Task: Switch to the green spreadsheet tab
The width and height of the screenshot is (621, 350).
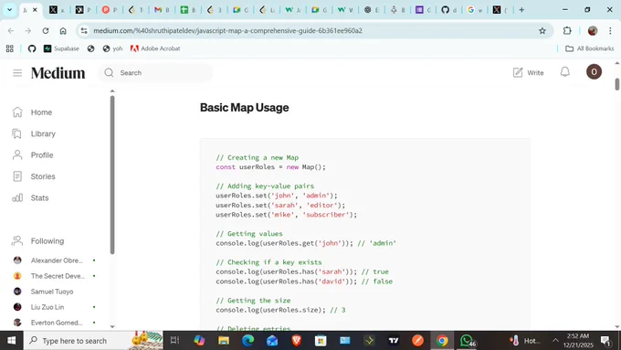Action: (188, 10)
